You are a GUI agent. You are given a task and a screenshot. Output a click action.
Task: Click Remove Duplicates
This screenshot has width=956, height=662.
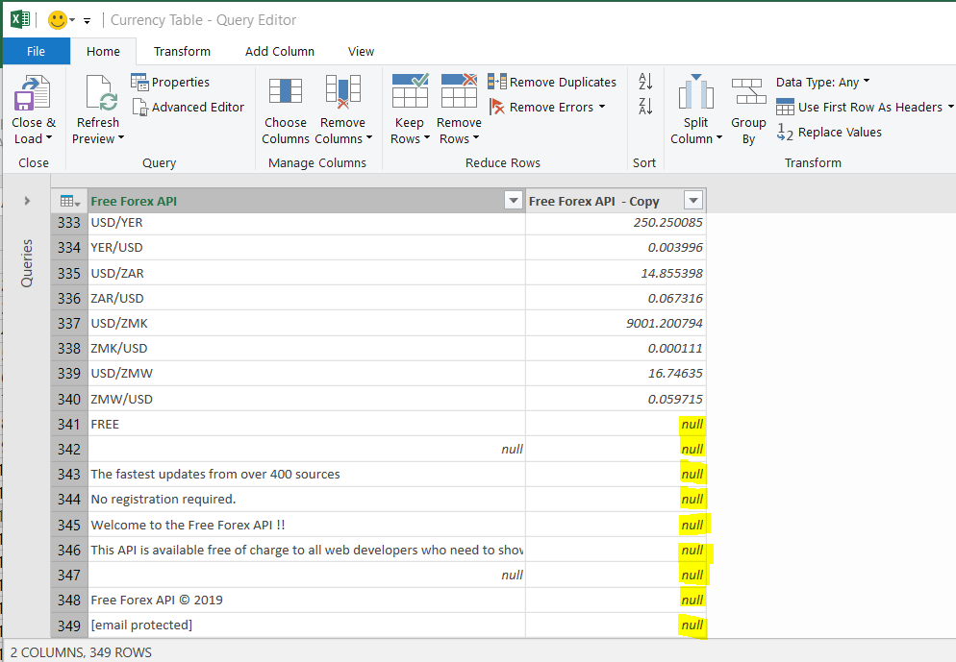point(552,82)
